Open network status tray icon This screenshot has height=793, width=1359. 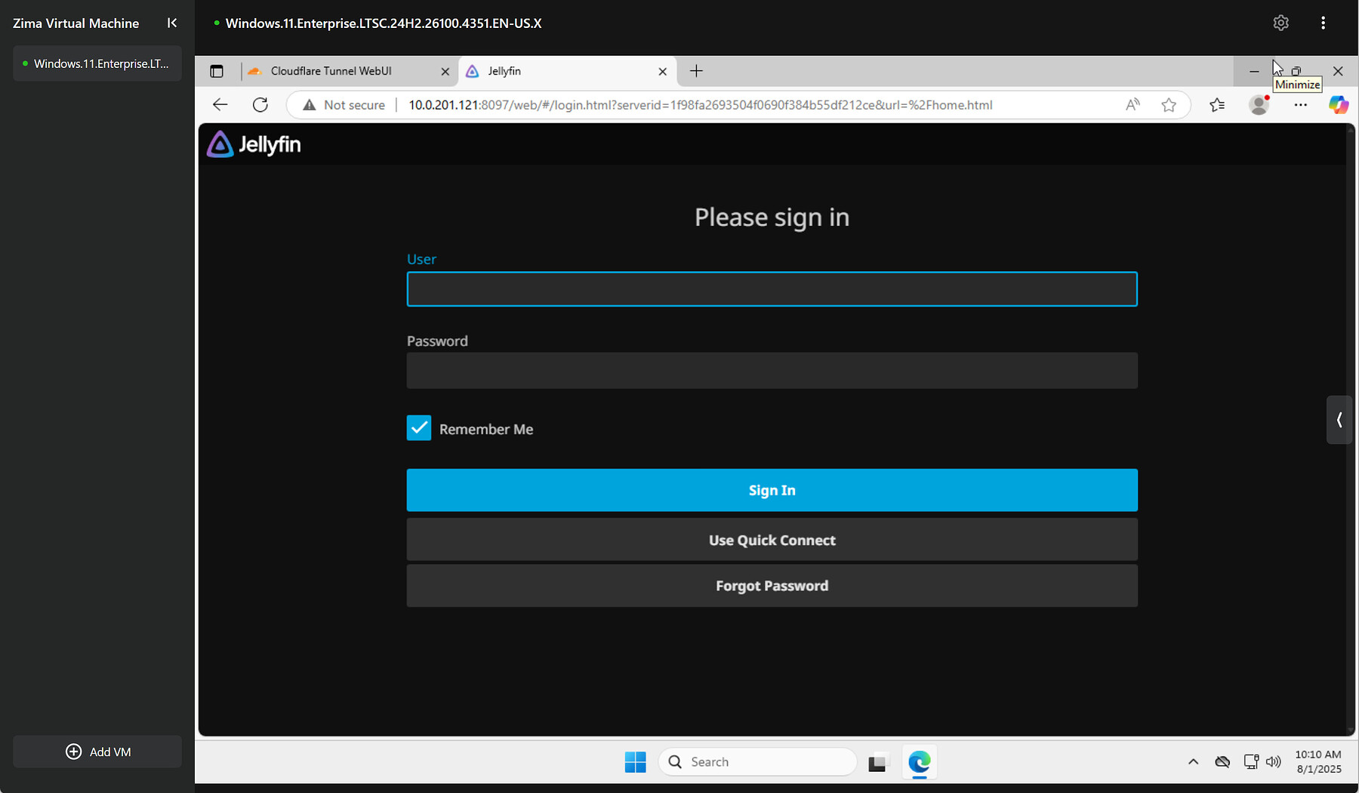pos(1251,762)
